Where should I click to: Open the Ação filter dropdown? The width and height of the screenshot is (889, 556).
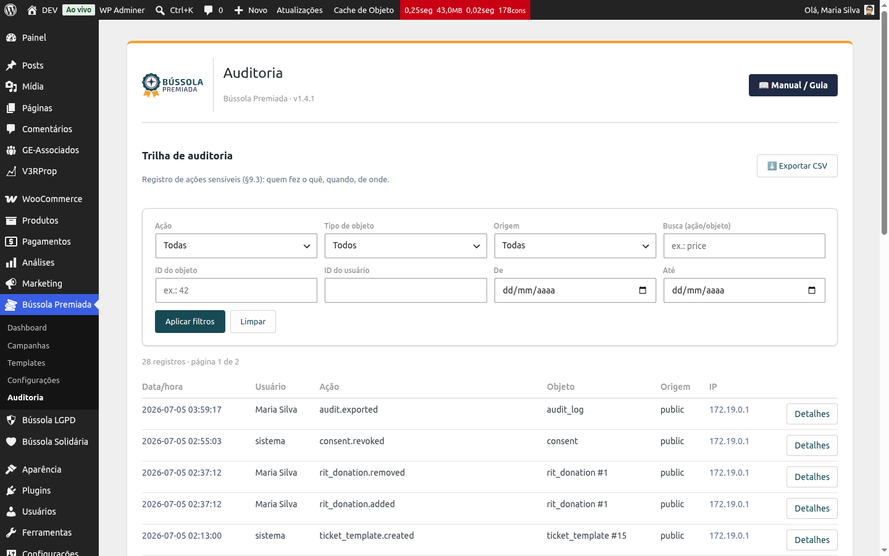pyautogui.click(x=236, y=246)
